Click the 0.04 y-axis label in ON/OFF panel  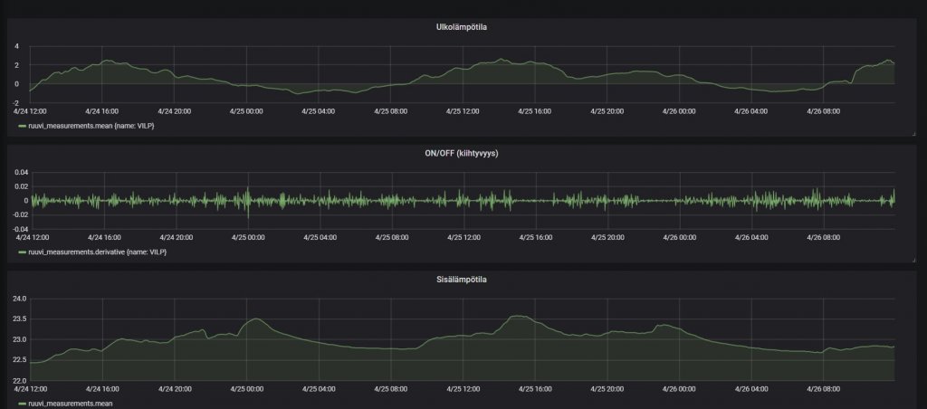coord(19,171)
